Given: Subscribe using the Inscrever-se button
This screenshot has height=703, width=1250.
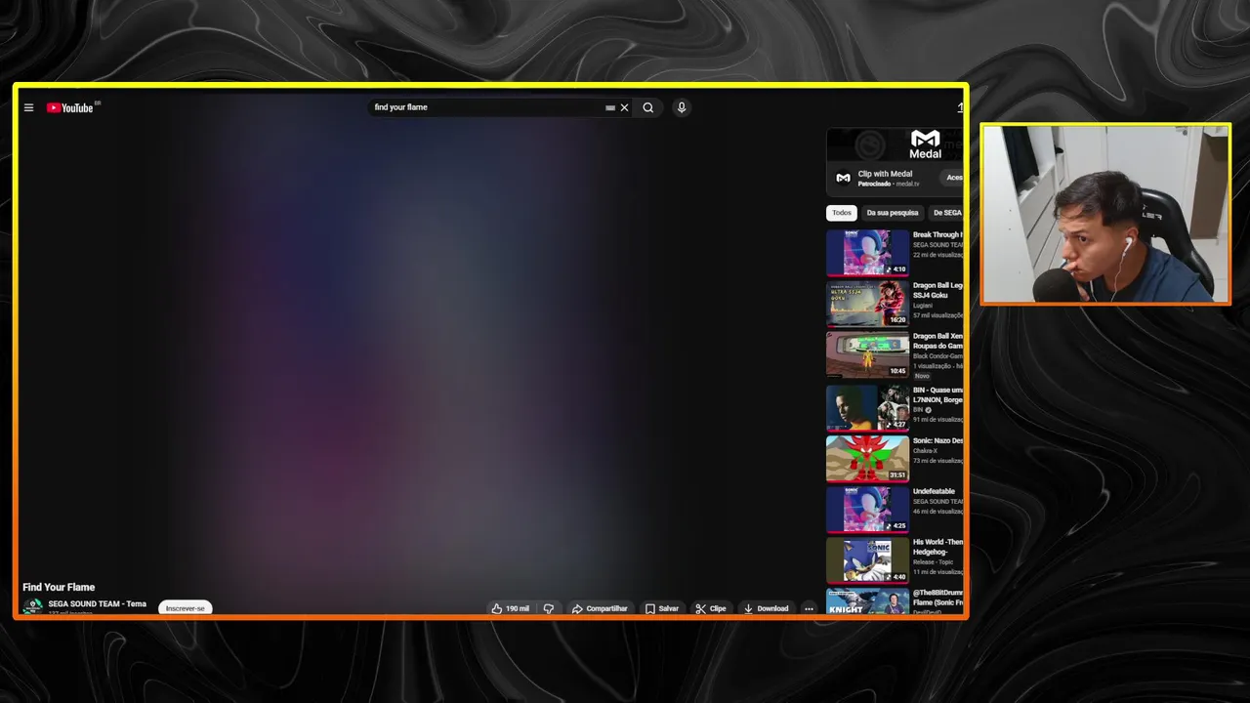Looking at the screenshot, I should 185,608.
